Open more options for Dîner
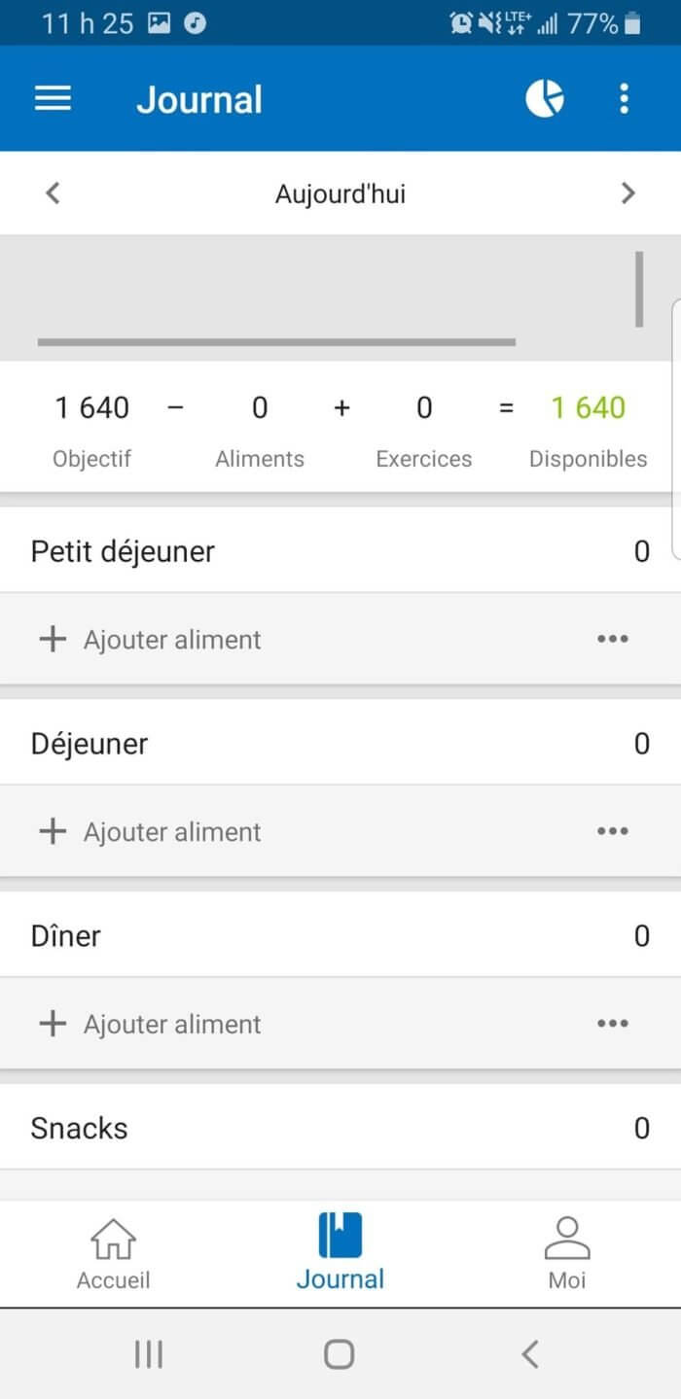The width and height of the screenshot is (681, 1399). click(x=612, y=1024)
